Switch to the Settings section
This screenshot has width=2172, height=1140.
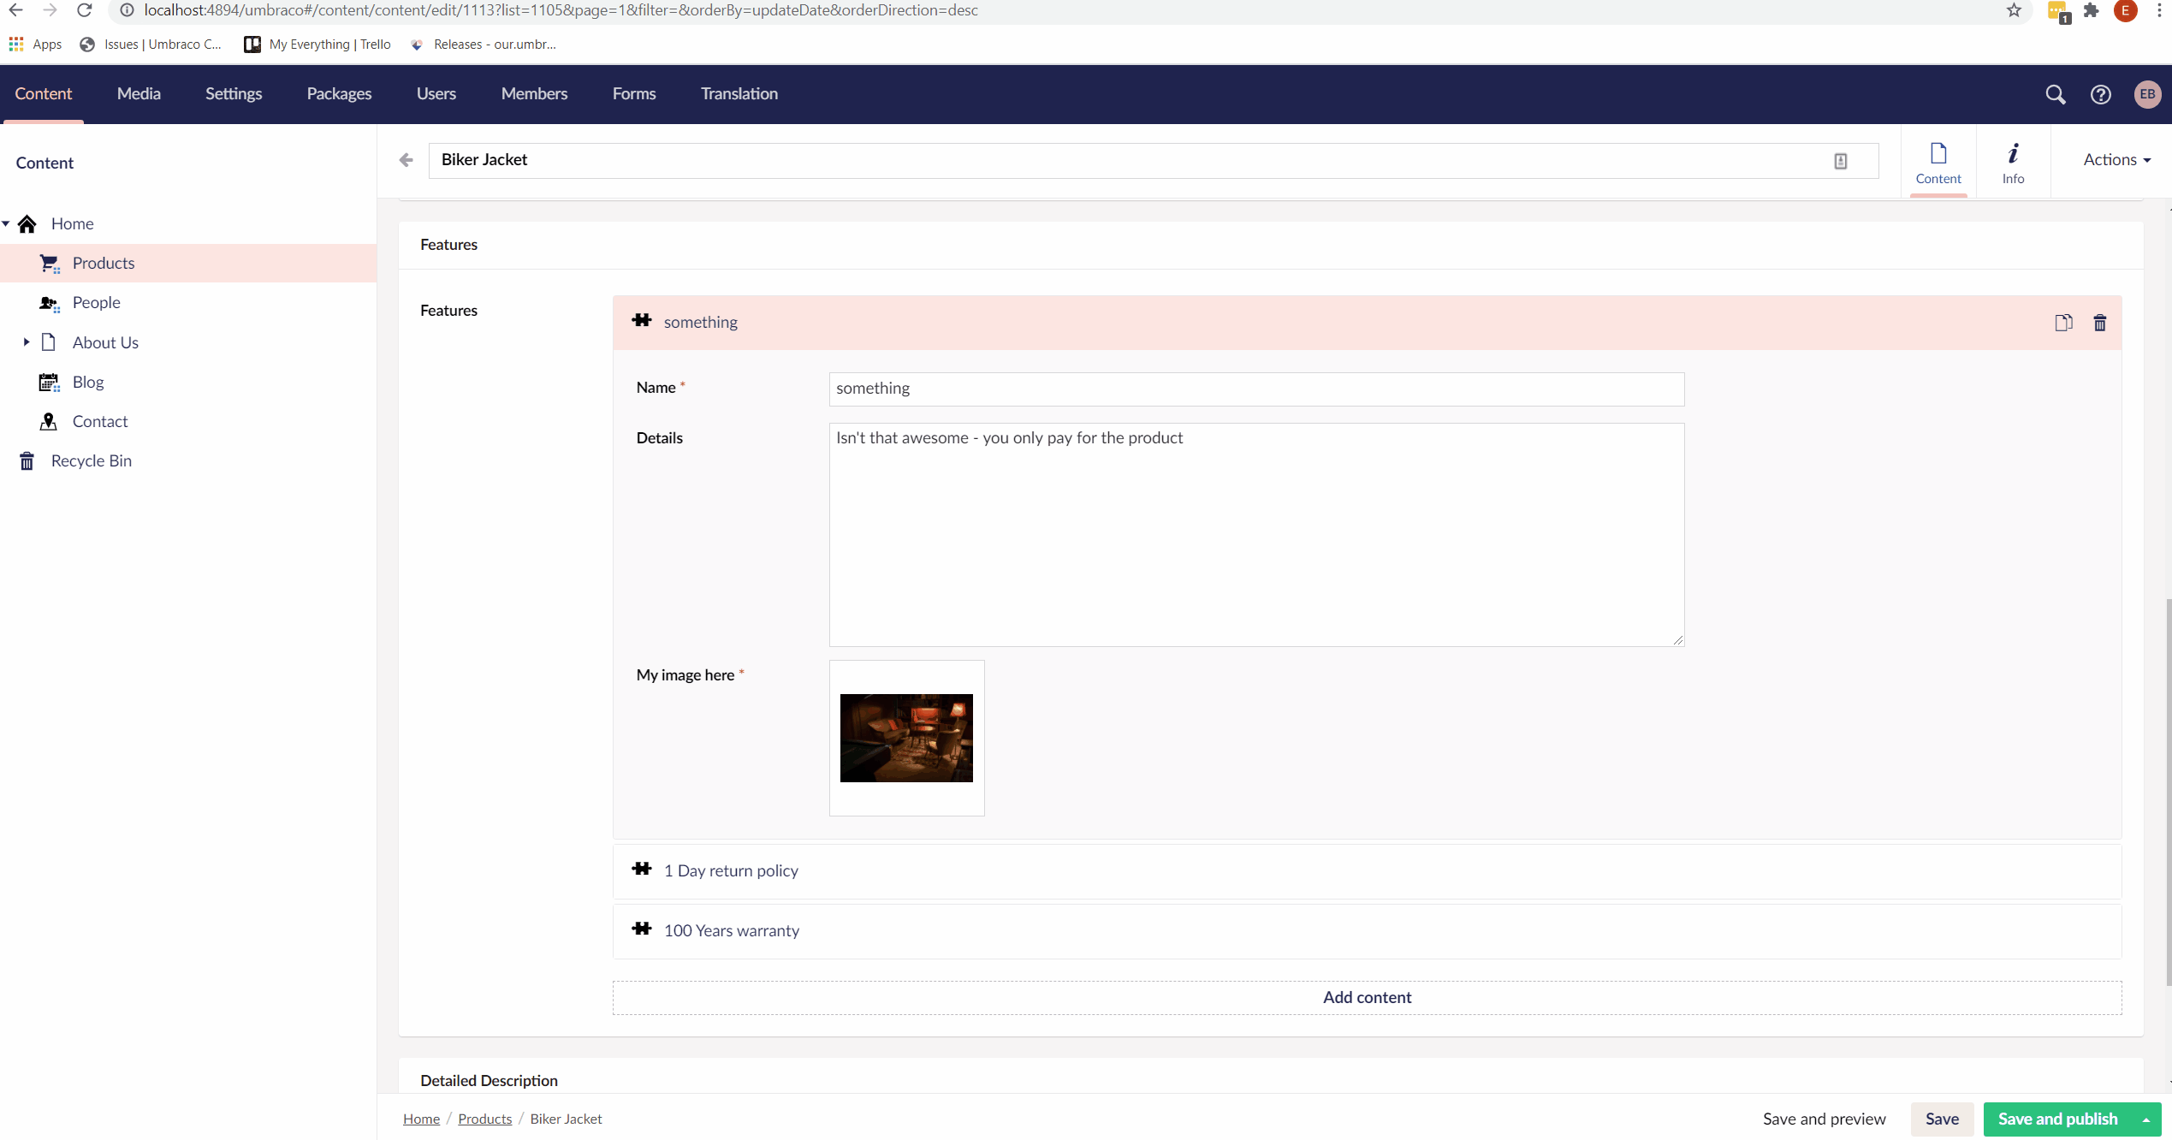(x=233, y=94)
